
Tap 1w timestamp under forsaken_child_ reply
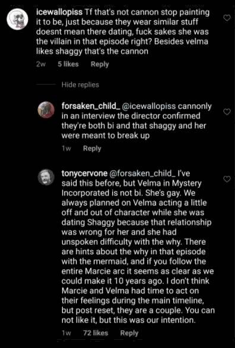[x=66, y=148]
